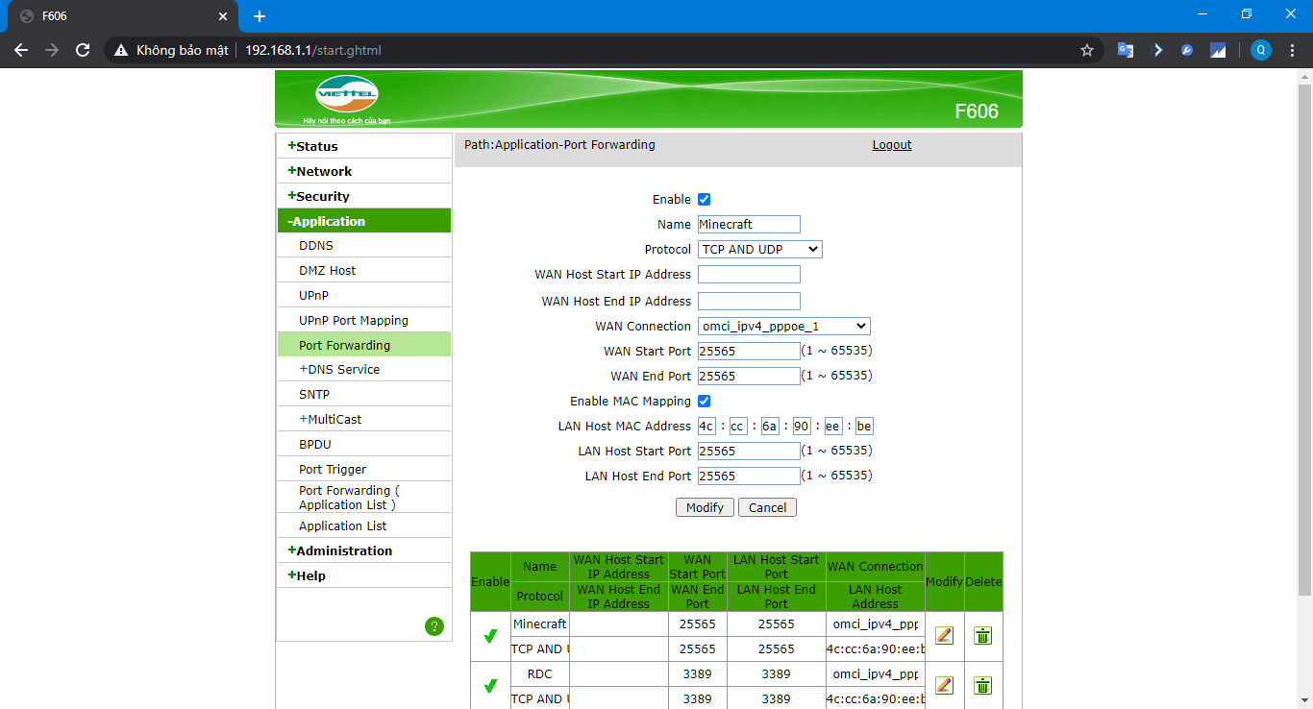
Task: Click the Modify button
Action: pos(705,507)
